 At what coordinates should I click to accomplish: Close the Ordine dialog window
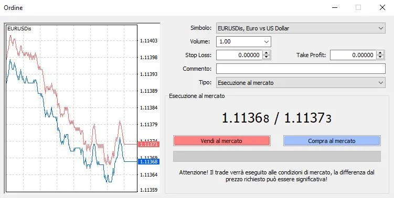pos(382,7)
